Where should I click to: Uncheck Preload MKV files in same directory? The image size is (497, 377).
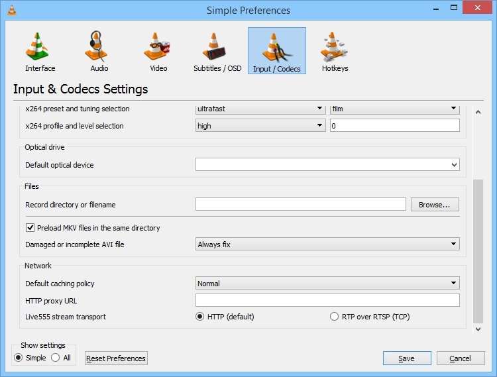click(x=30, y=227)
